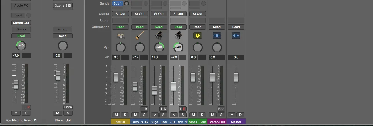Click Bnce button on inspector Stereo Out strip
The width and height of the screenshot is (373, 126).
pos(68,107)
